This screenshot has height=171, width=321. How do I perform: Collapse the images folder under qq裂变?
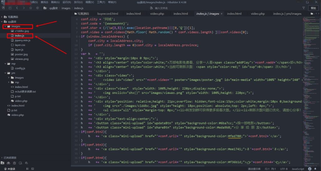[x=5, y=26]
